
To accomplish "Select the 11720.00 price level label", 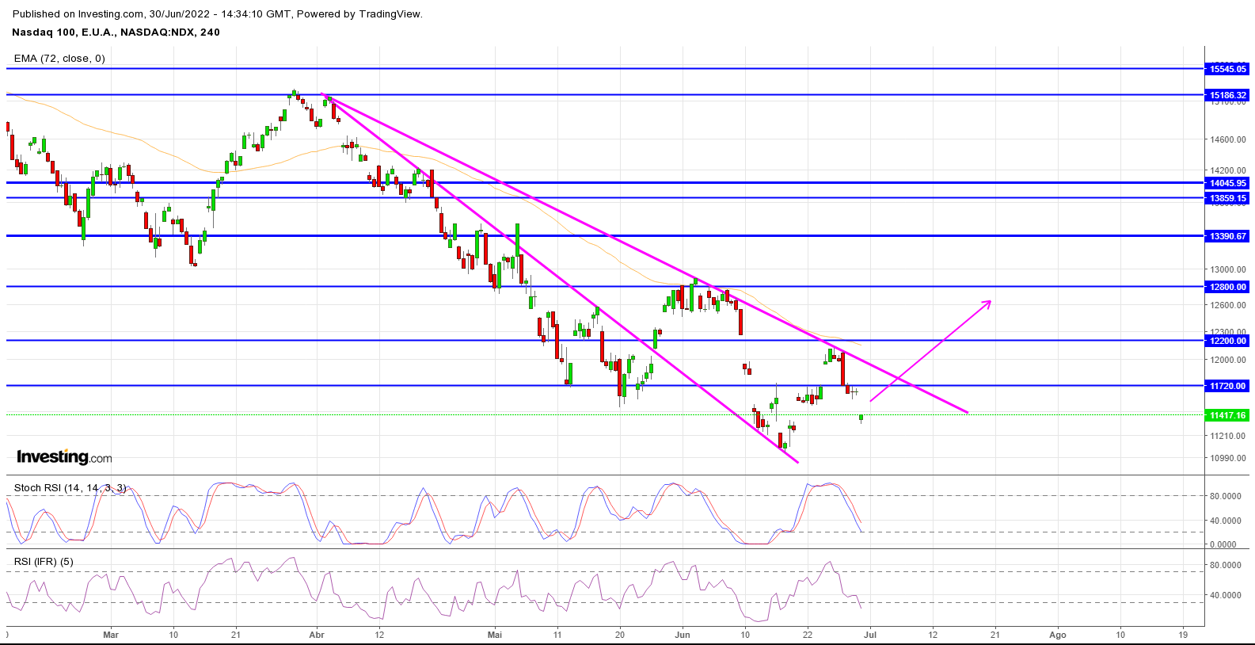I will [1227, 386].
